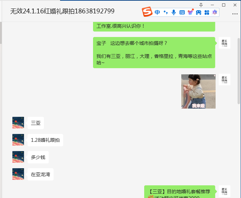Select the 1.28婚礼跟拍 message bubble
The width and height of the screenshot is (241, 198).
[x=45, y=140]
